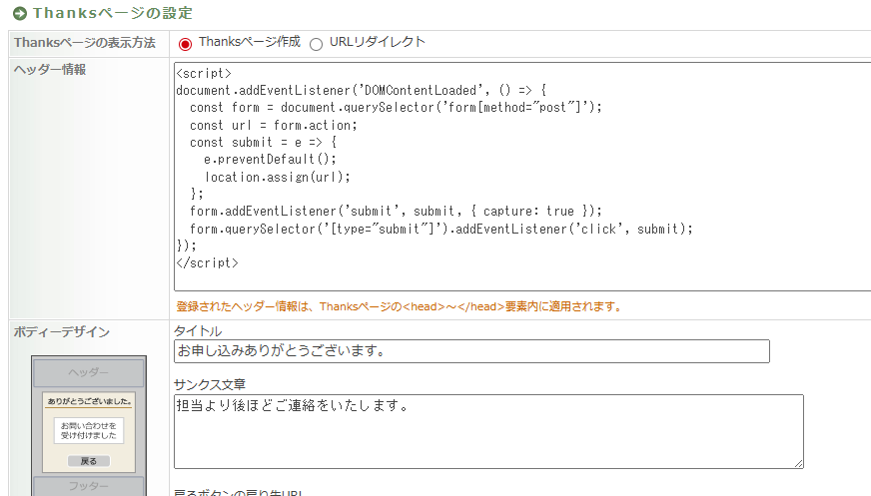The height and width of the screenshot is (496, 871).
Task: Click the ヘッダー block in the design preview
Action: (x=89, y=373)
